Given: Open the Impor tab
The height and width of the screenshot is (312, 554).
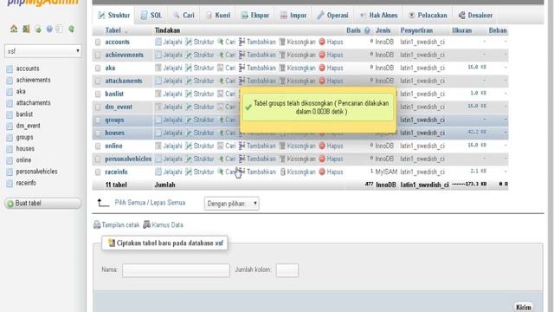Looking at the screenshot, I should 293,16.
